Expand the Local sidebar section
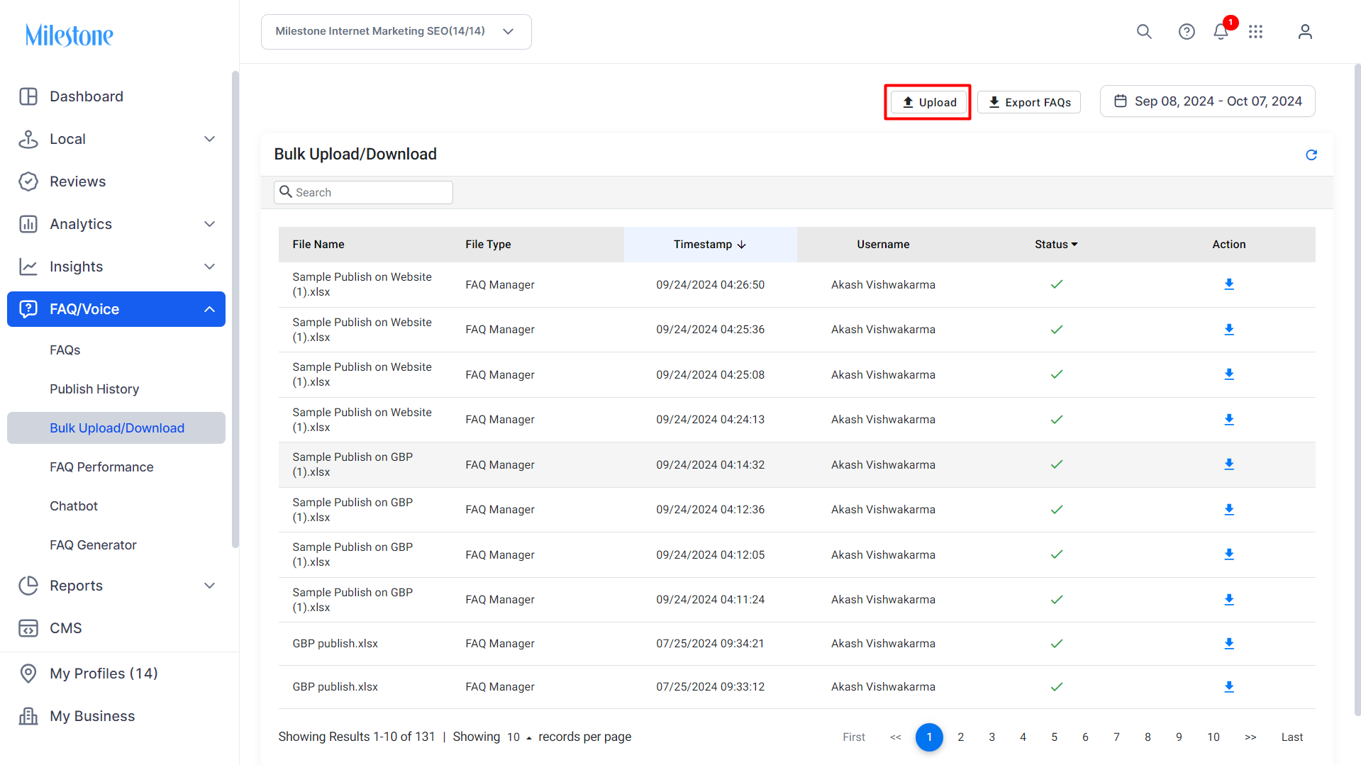 (209, 139)
